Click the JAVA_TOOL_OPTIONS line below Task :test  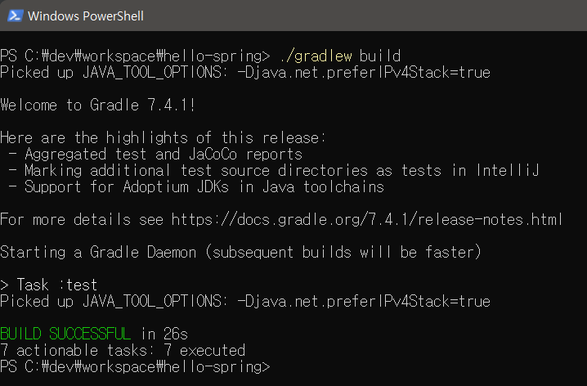tap(245, 302)
